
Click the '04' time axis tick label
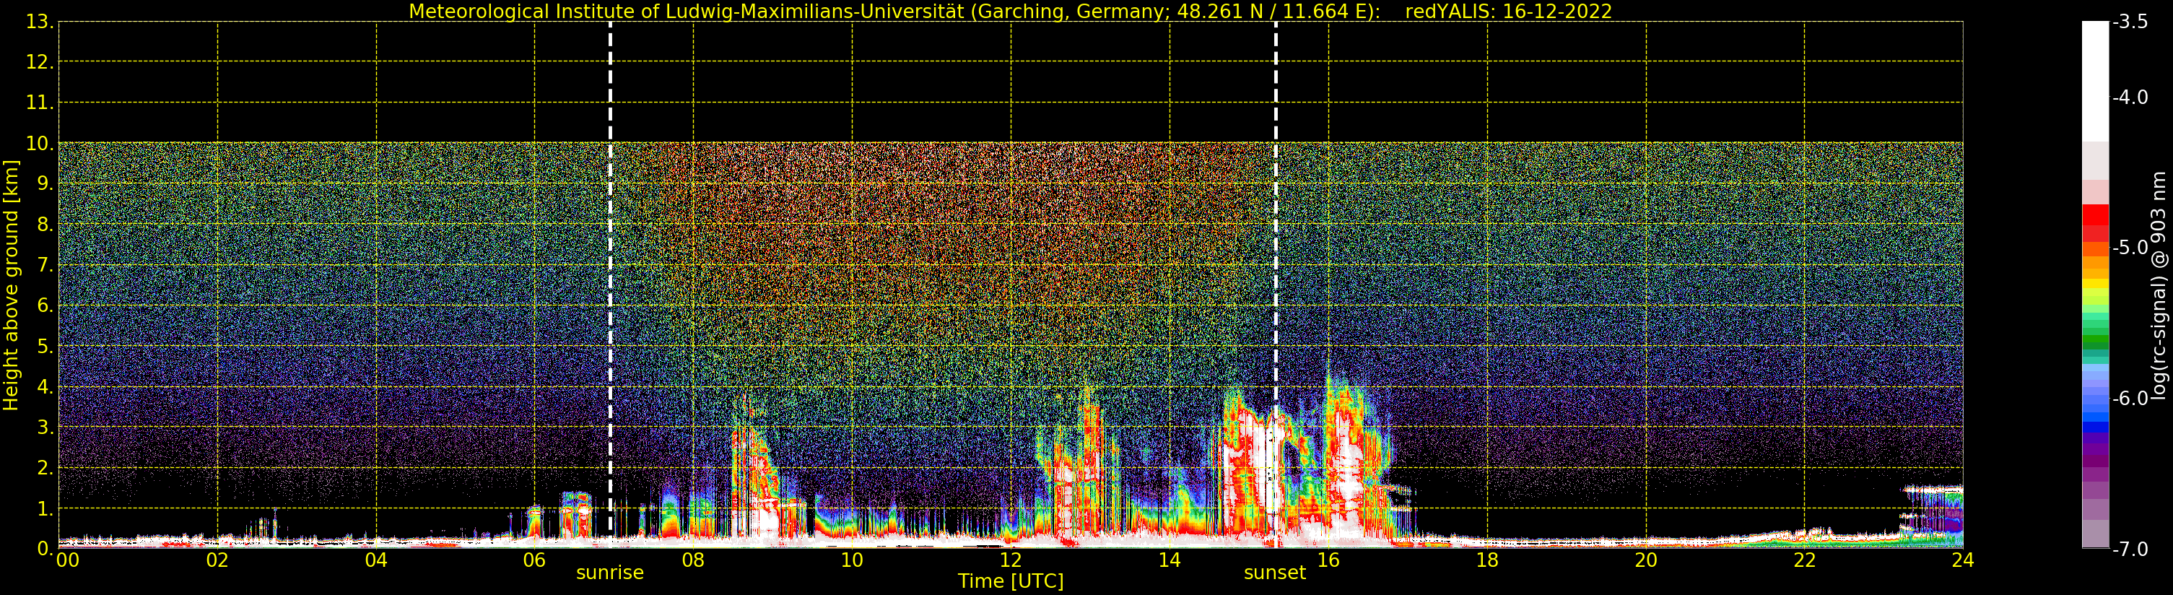(x=376, y=560)
